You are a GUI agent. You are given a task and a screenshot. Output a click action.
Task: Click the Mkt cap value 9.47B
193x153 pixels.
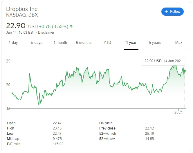point(57,139)
